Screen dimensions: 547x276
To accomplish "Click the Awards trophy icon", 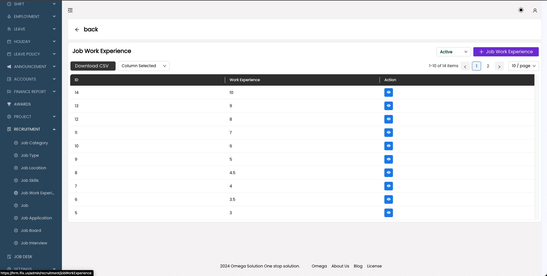I will [9, 104].
